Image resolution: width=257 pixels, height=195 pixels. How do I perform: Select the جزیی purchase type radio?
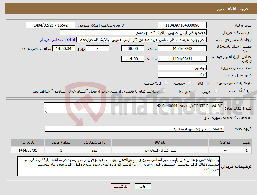(216, 91)
